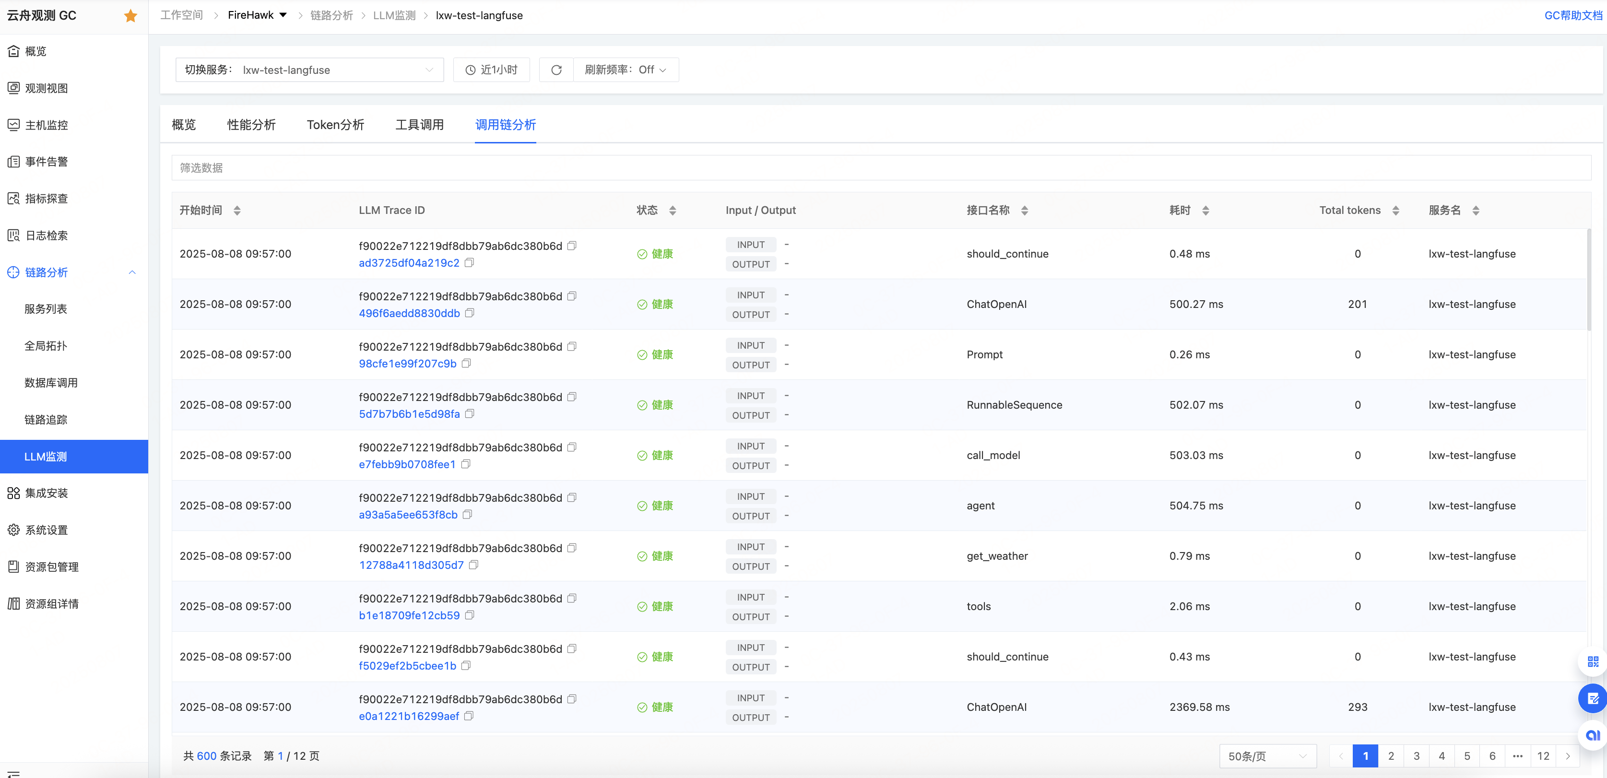
Task: Open the 刷新频率 Off dropdown
Action: tap(626, 70)
